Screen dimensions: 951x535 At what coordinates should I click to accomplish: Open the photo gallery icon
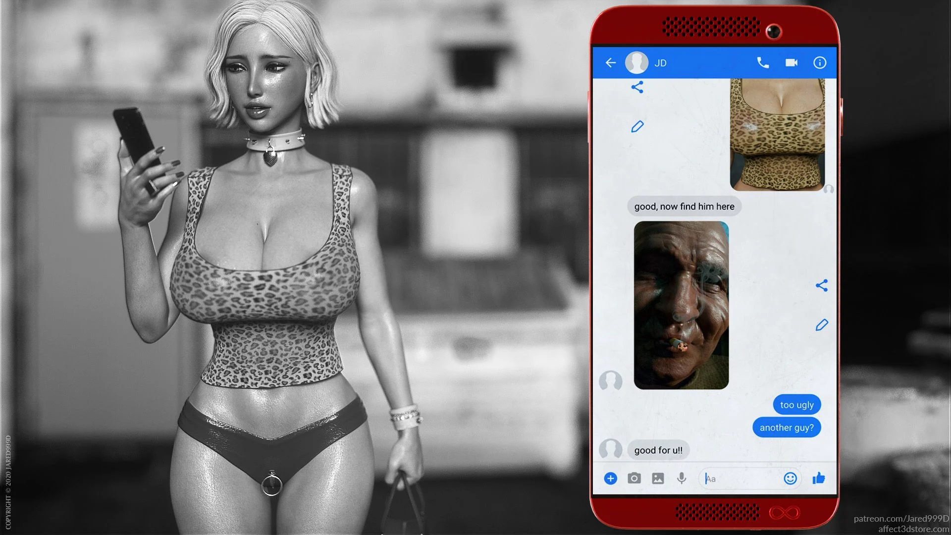[658, 479]
